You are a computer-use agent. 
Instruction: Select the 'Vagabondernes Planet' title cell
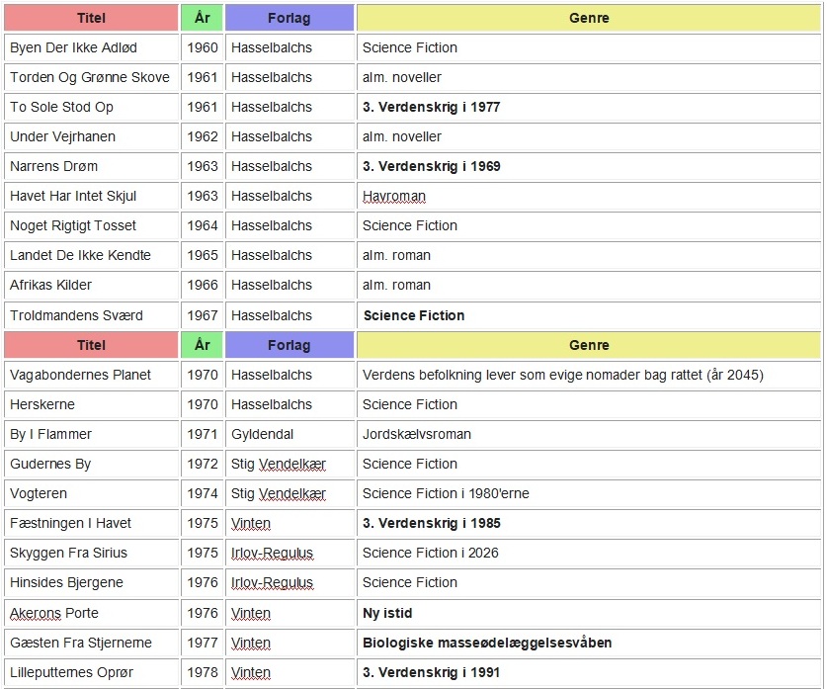click(x=77, y=375)
